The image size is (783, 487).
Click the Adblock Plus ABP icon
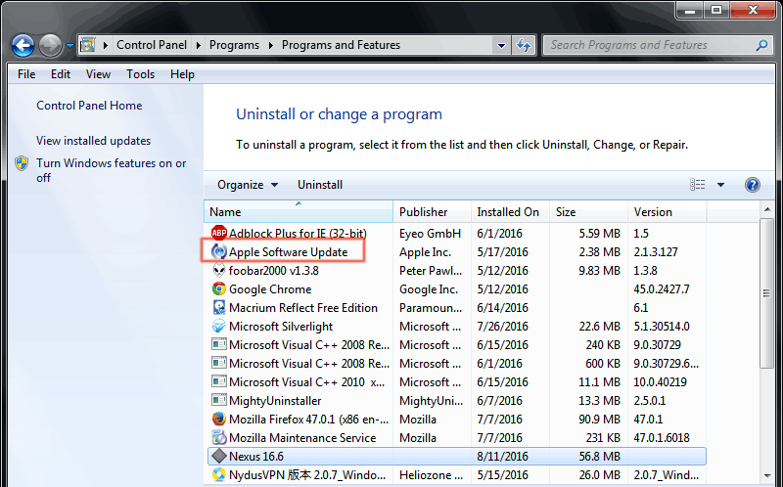tap(218, 233)
